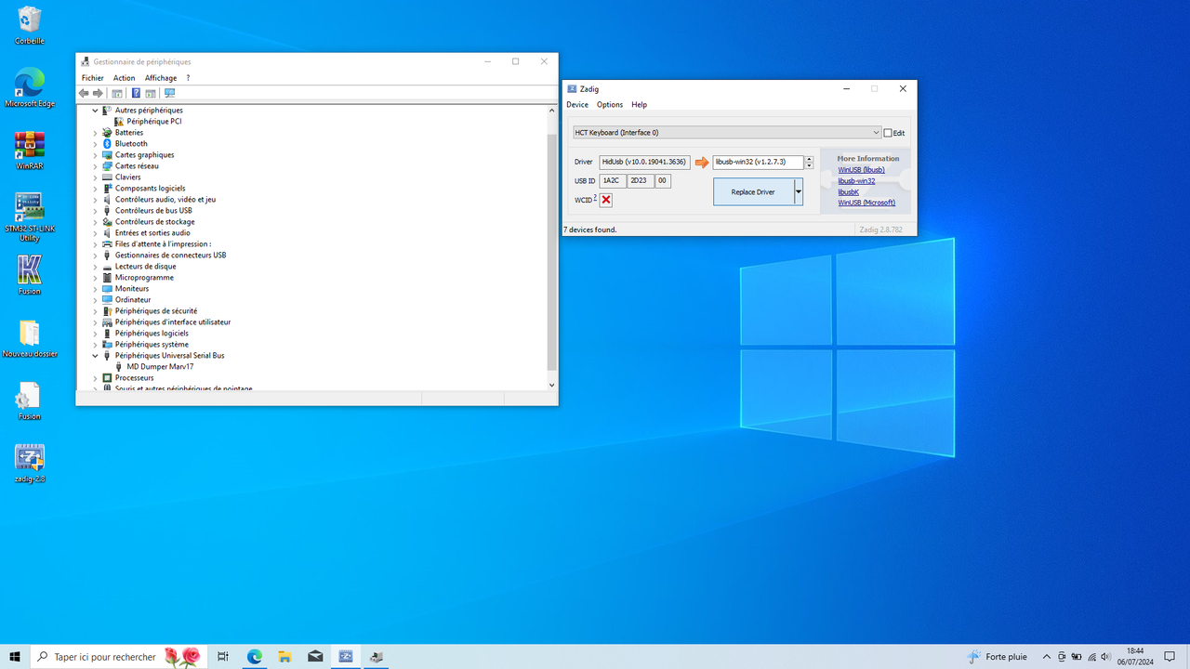
Task: Show hidden system tray icons
Action: coord(1047,657)
